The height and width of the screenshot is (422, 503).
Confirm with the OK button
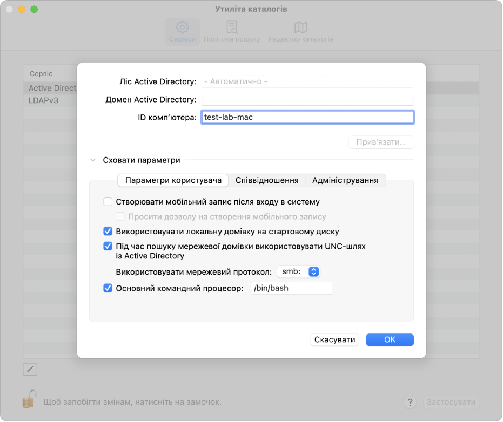(x=390, y=339)
